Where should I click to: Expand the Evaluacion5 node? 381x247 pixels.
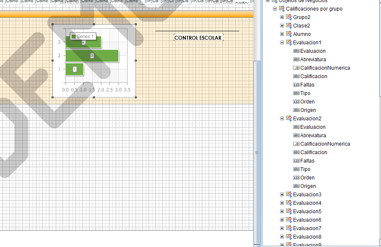coord(282,211)
